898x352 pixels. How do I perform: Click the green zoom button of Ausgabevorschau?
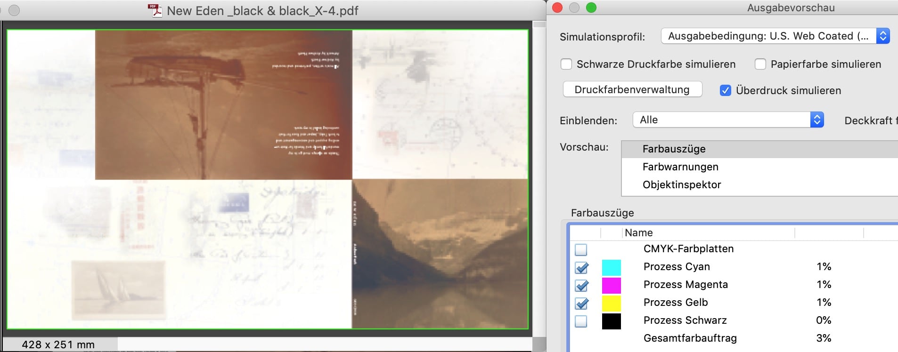(x=591, y=8)
